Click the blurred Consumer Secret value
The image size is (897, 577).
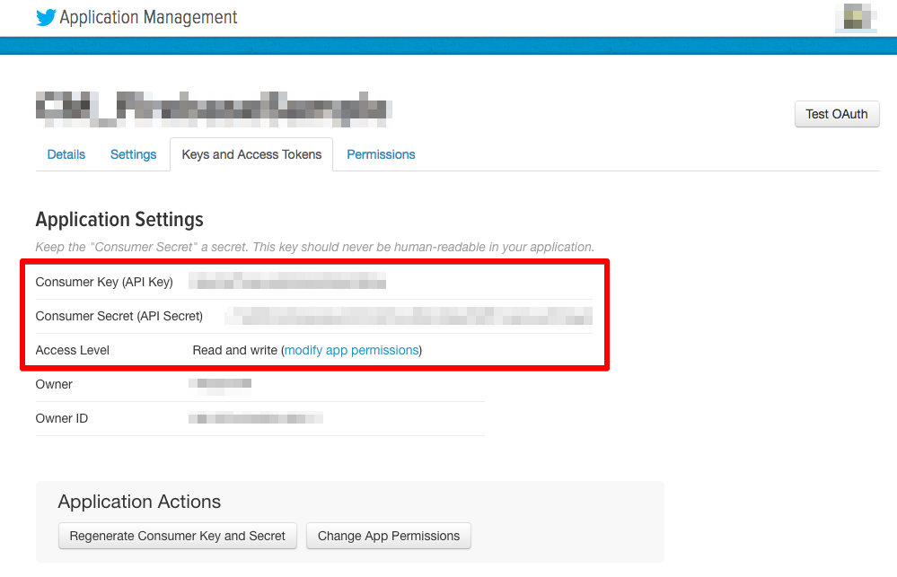[x=409, y=316]
